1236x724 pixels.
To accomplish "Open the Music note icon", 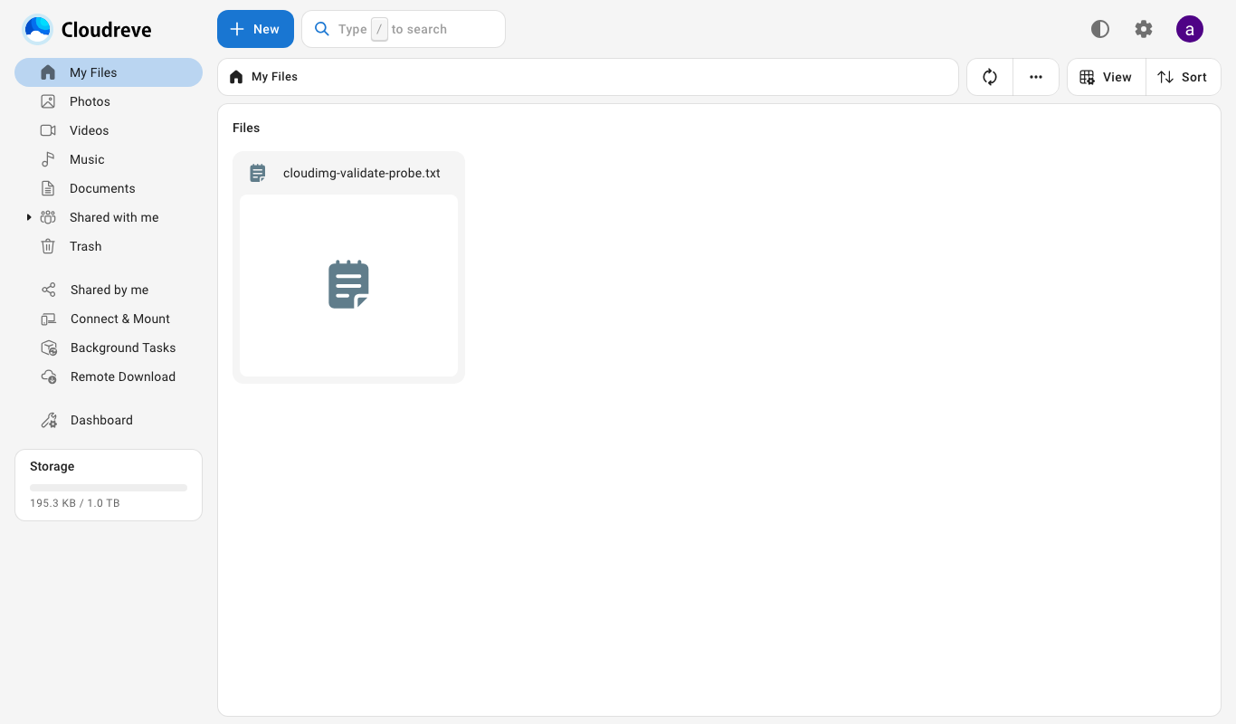I will (48, 159).
